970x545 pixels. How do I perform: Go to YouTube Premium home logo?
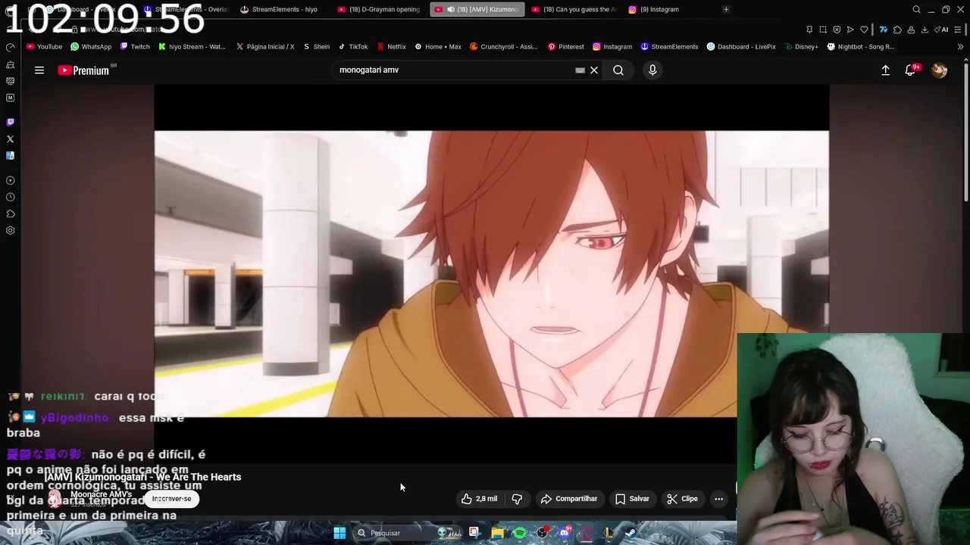(x=85, y=70)
